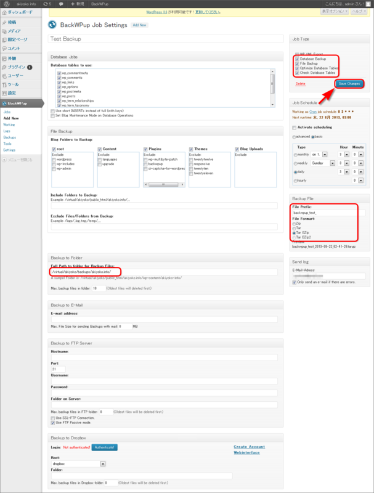The image size is (374, 493).
Task: Open BackWPup in the top admin bar
Action: pyautogui.click(x=100, y=4)
